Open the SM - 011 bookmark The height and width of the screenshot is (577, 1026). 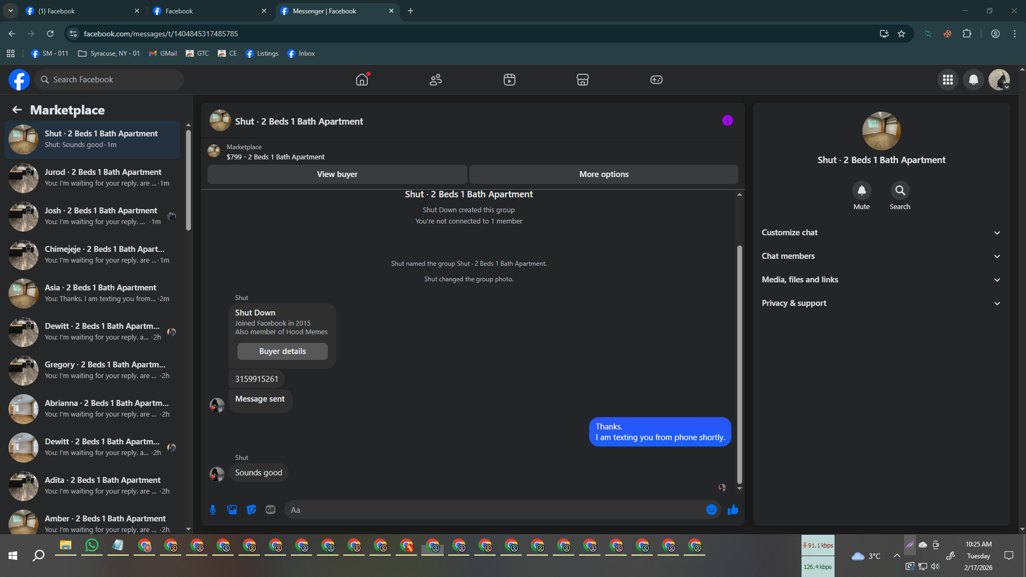coord(50,53)
